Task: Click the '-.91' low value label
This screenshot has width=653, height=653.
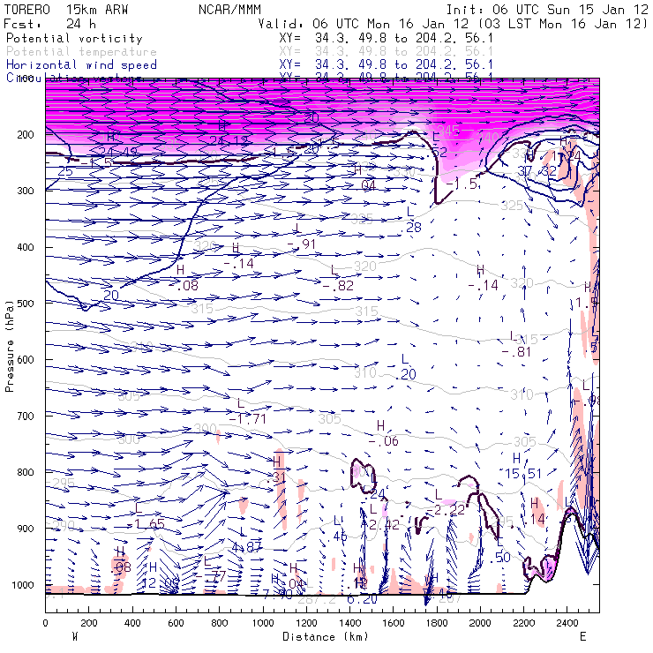Action: (x=302, y=244)
